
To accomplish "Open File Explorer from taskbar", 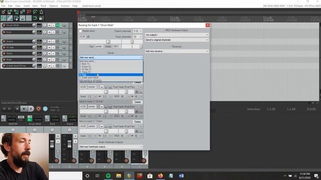I will (118, 175).
